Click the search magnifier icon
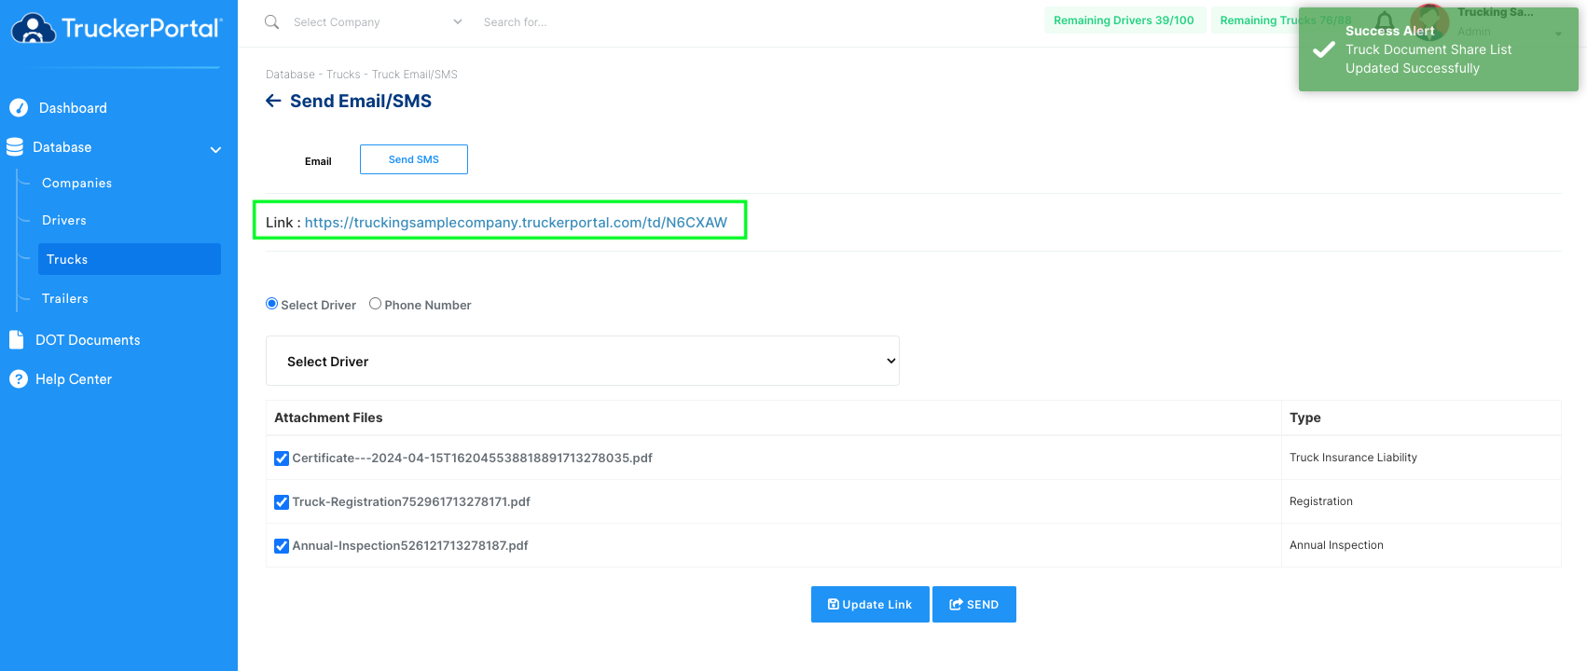The width and height of the screenshot is (1587, 671). [271, 21]
